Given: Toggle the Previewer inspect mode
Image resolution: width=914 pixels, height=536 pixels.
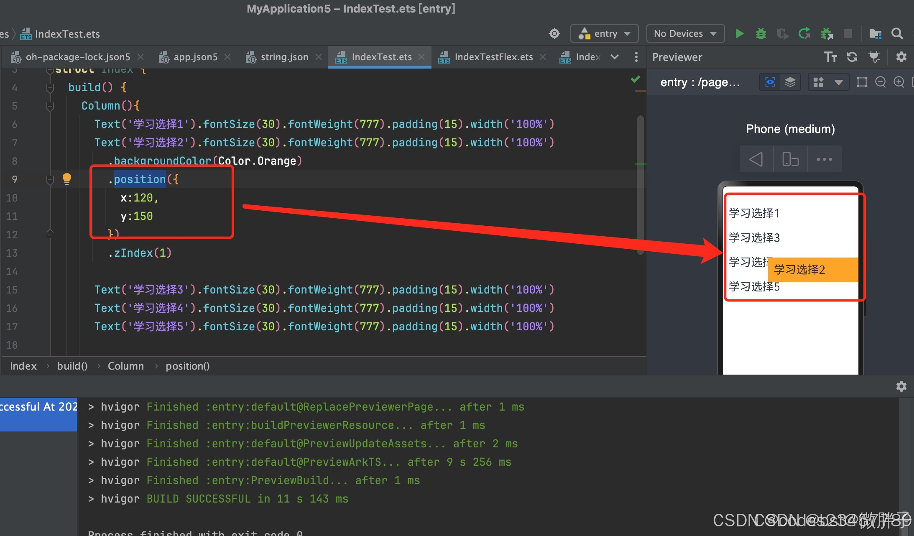Looking at the screenshot, I should (771, 82).
